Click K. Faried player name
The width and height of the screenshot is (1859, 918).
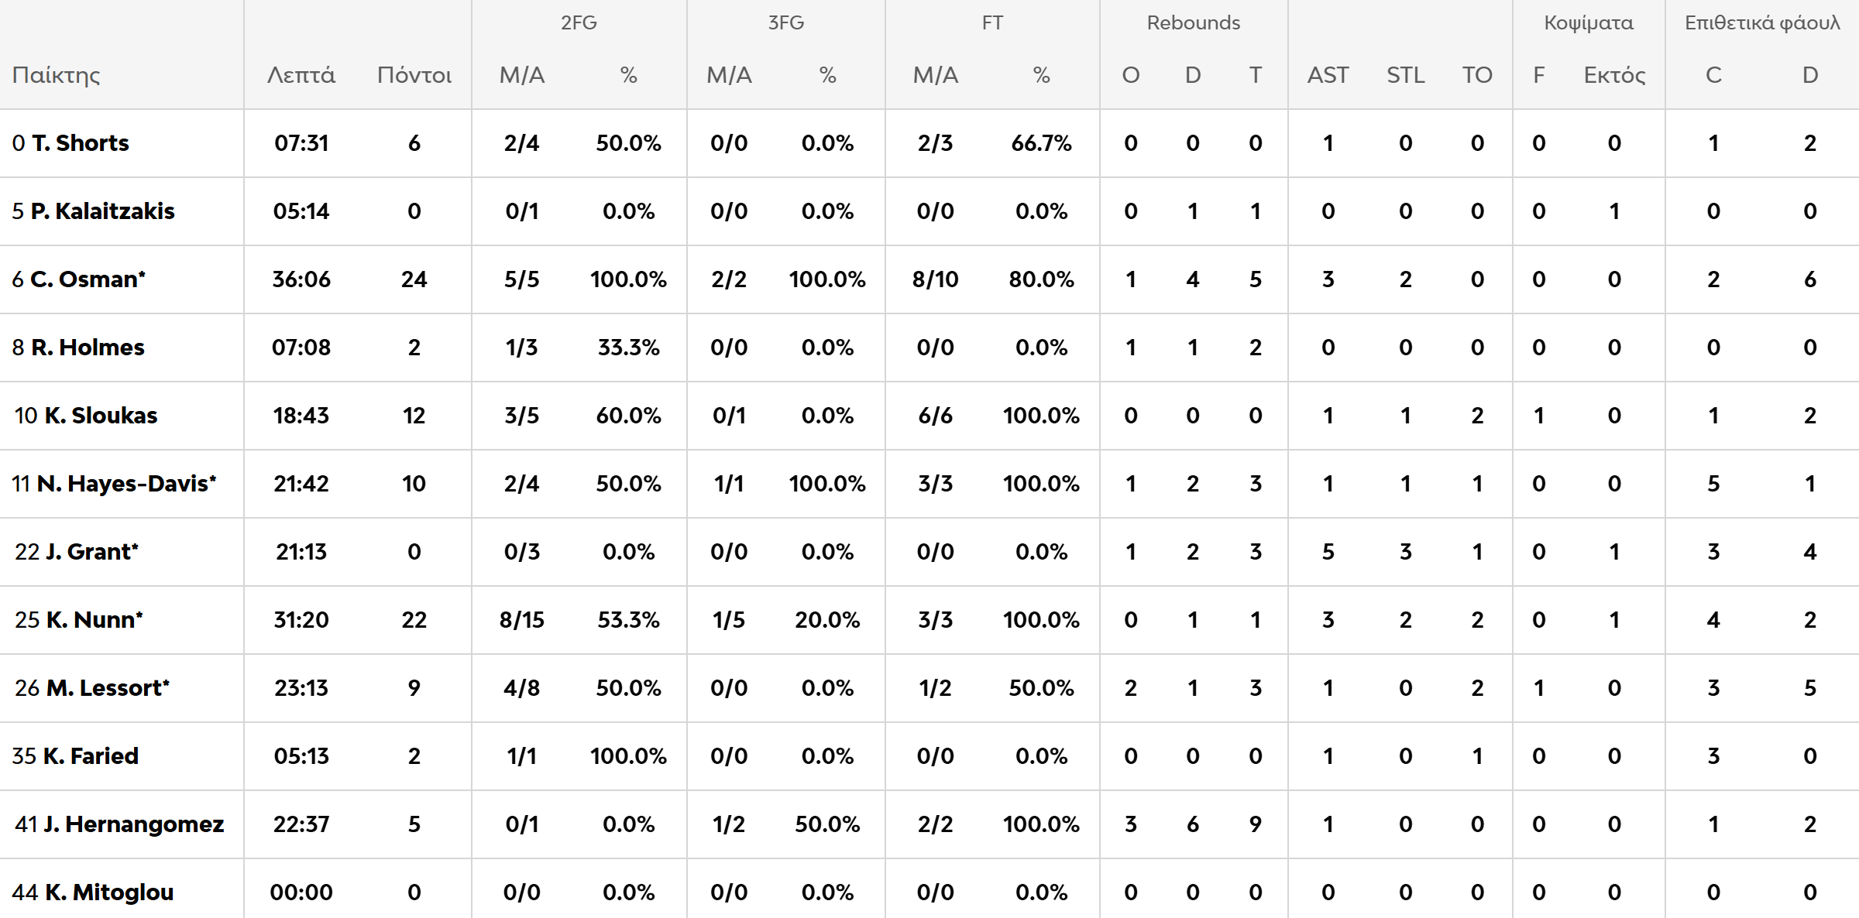[x=91, y=756]
